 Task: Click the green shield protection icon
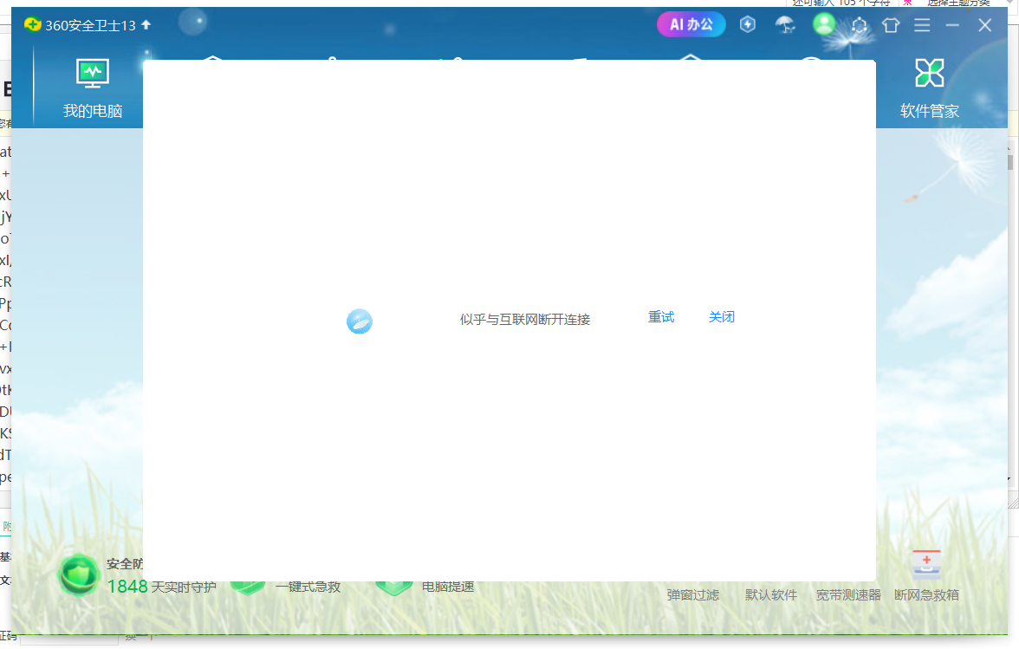79,575
